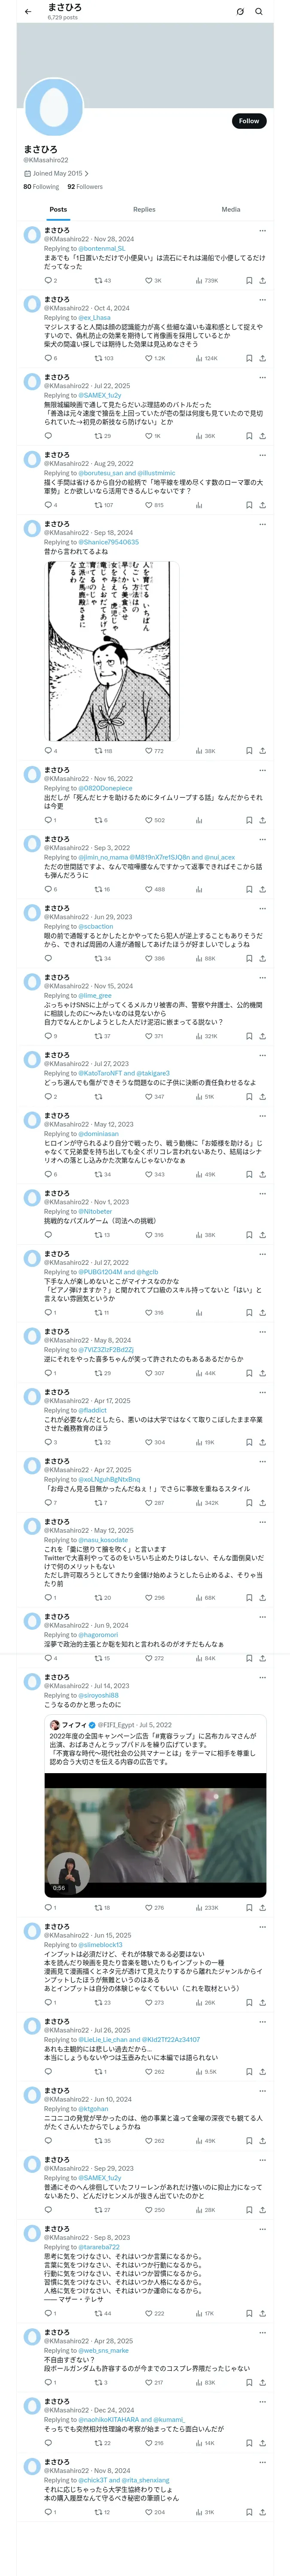The width and height of the screenshot is (290, 2576).
Task: Click the Grok icon beside search
Action: [x=240, y=12]
